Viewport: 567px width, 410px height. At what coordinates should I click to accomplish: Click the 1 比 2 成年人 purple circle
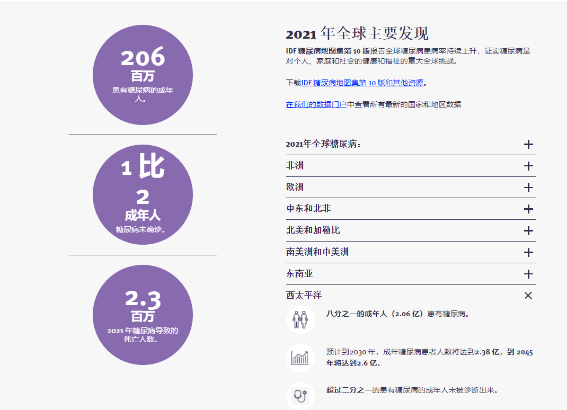[x=143, y=195]
